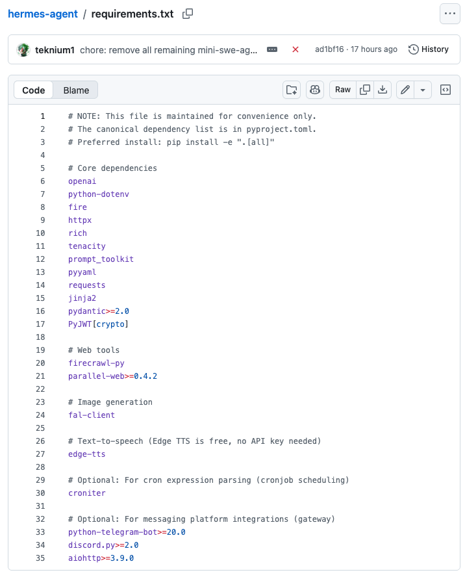The height and width of the screenshot is (579, 465).
Task: Click the 'discord.py>=2.0' line
Action: [x=103, y=545]
